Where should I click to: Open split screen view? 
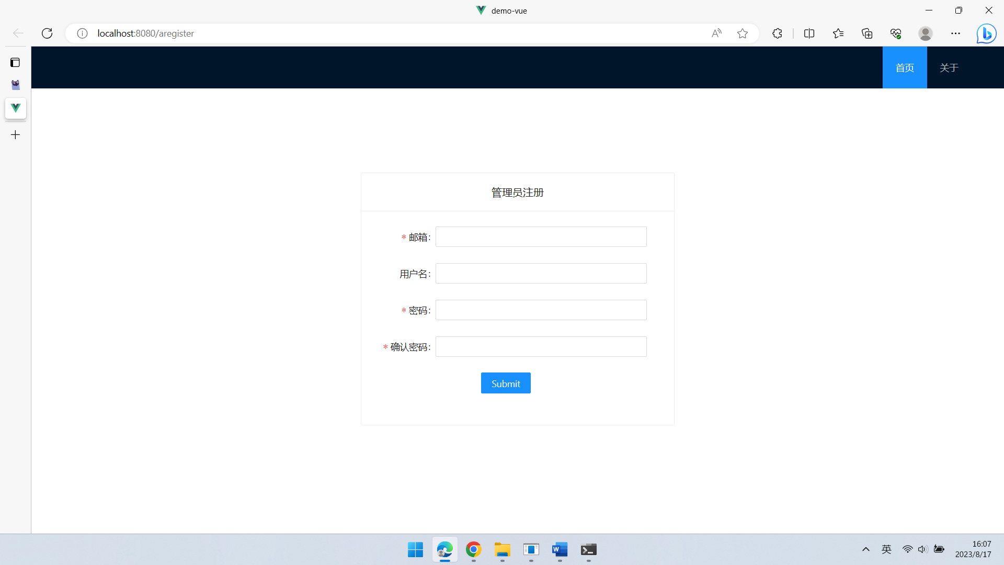tap(809, 33)
